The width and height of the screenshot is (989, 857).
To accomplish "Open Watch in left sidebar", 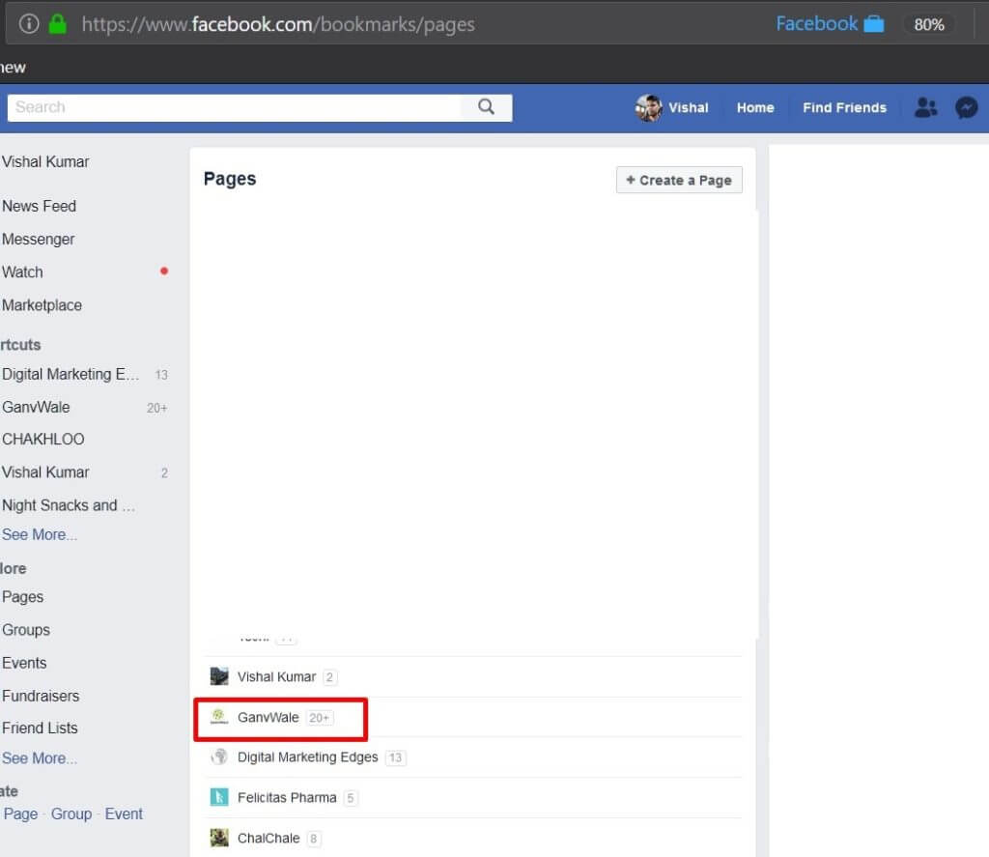I will (23, 272).
